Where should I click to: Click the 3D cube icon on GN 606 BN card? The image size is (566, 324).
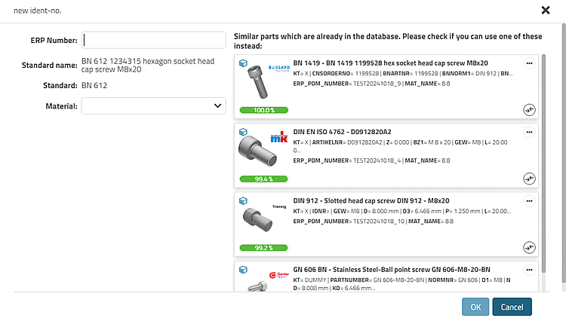point(244,269)
